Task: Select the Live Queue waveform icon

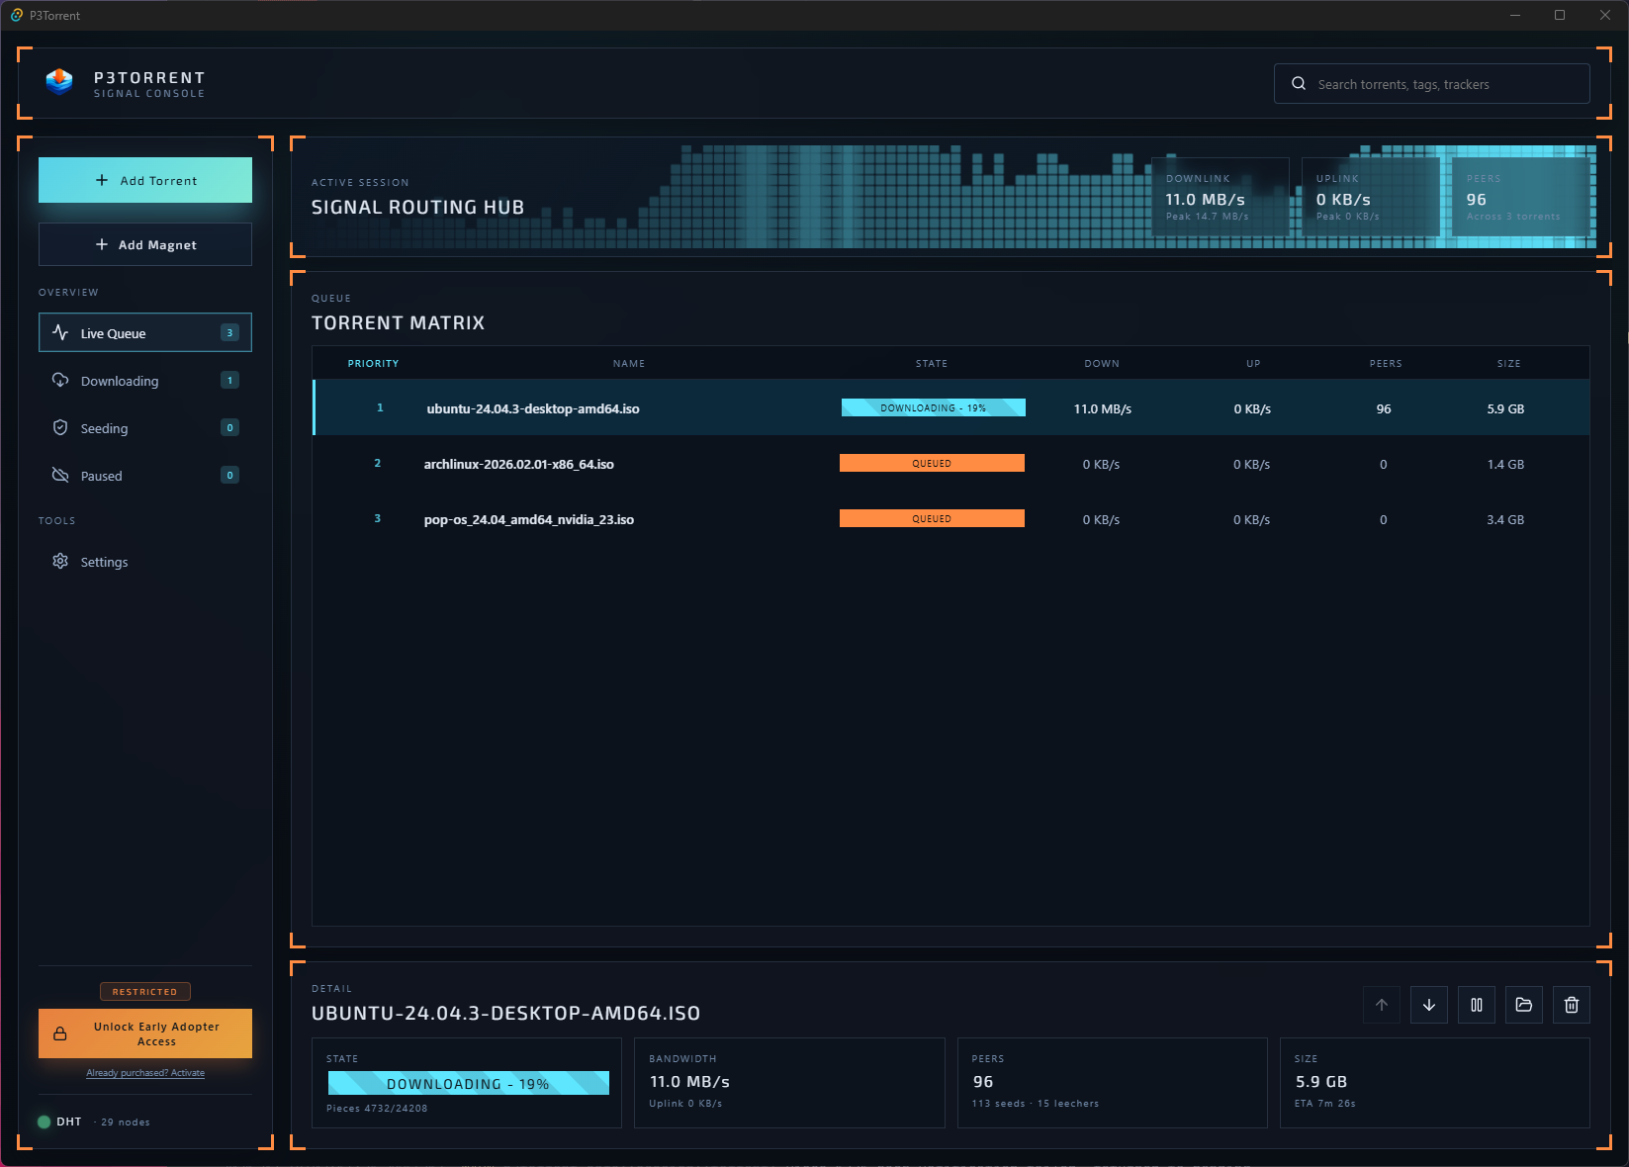Action: pyautogui.click(x=60, y=333)
